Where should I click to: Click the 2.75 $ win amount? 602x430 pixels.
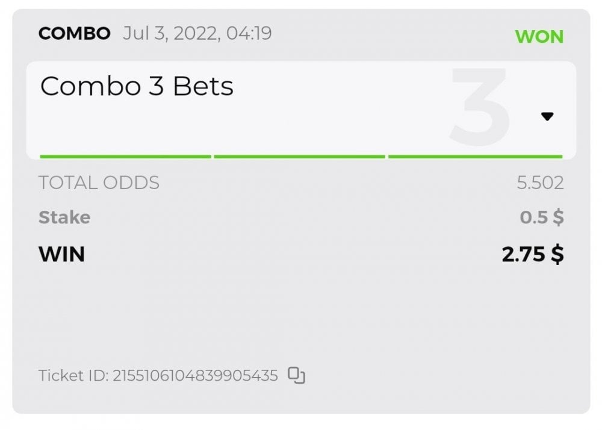point(532,254)
